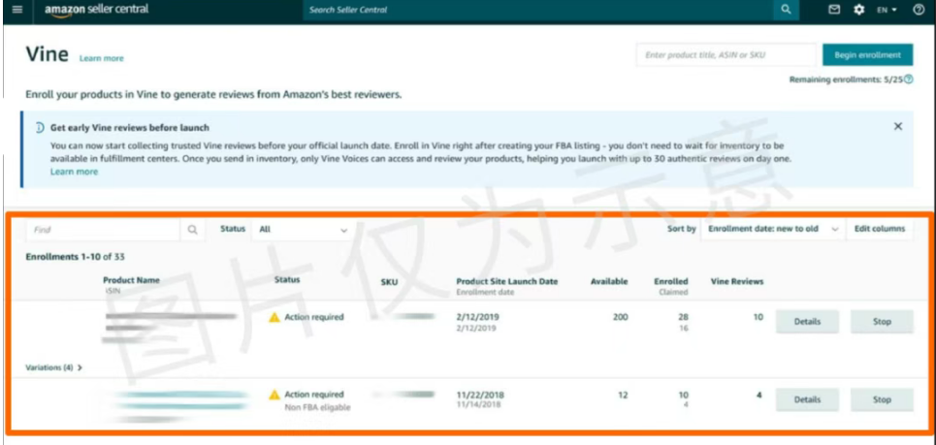
Task: Click Learn more link beside Vine title
Action: point(102,58)
